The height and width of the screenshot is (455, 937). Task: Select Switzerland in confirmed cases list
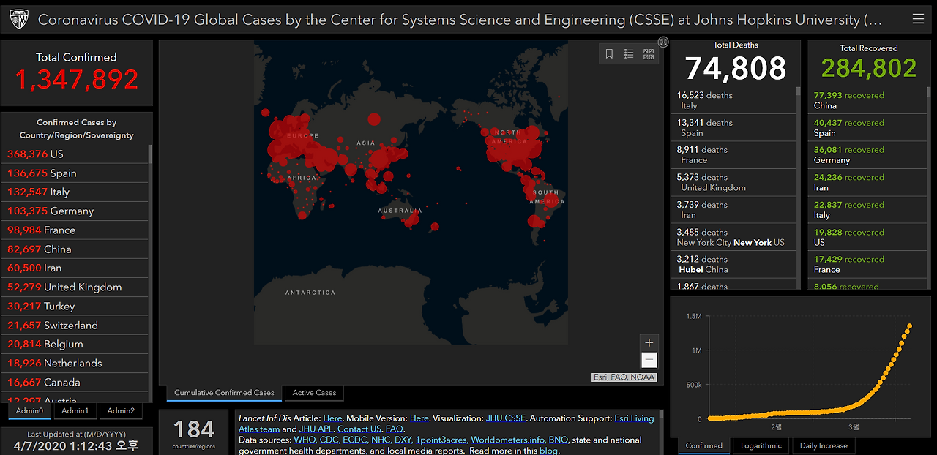coord(75,325)
